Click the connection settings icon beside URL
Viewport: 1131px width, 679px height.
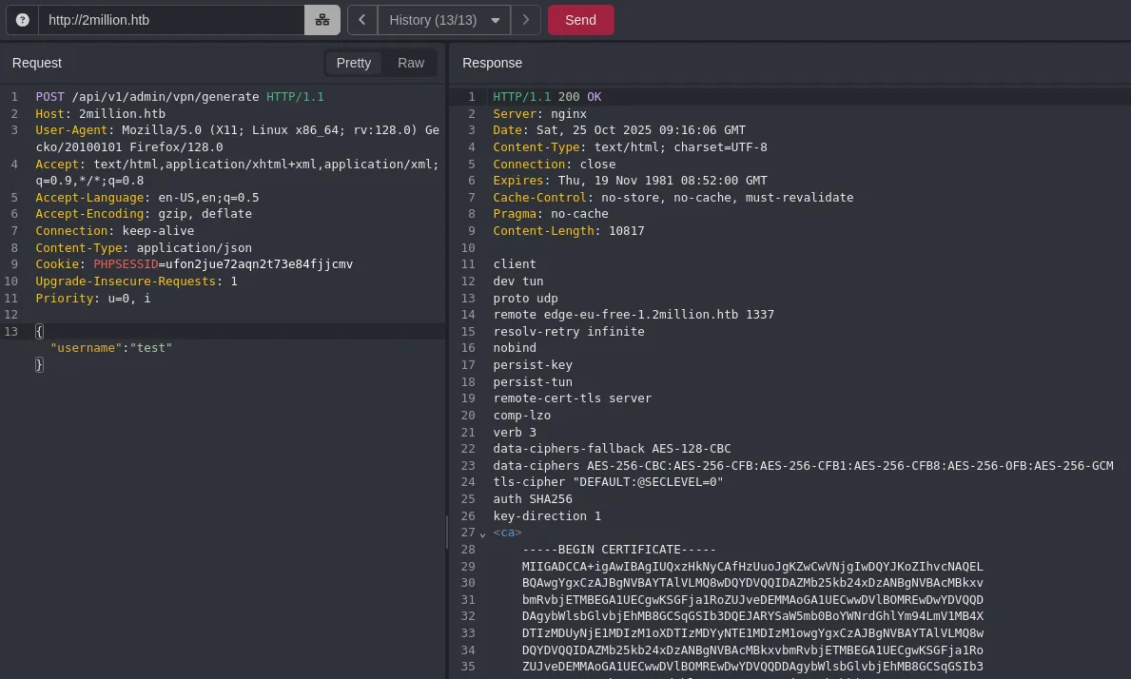coord(322,20)
